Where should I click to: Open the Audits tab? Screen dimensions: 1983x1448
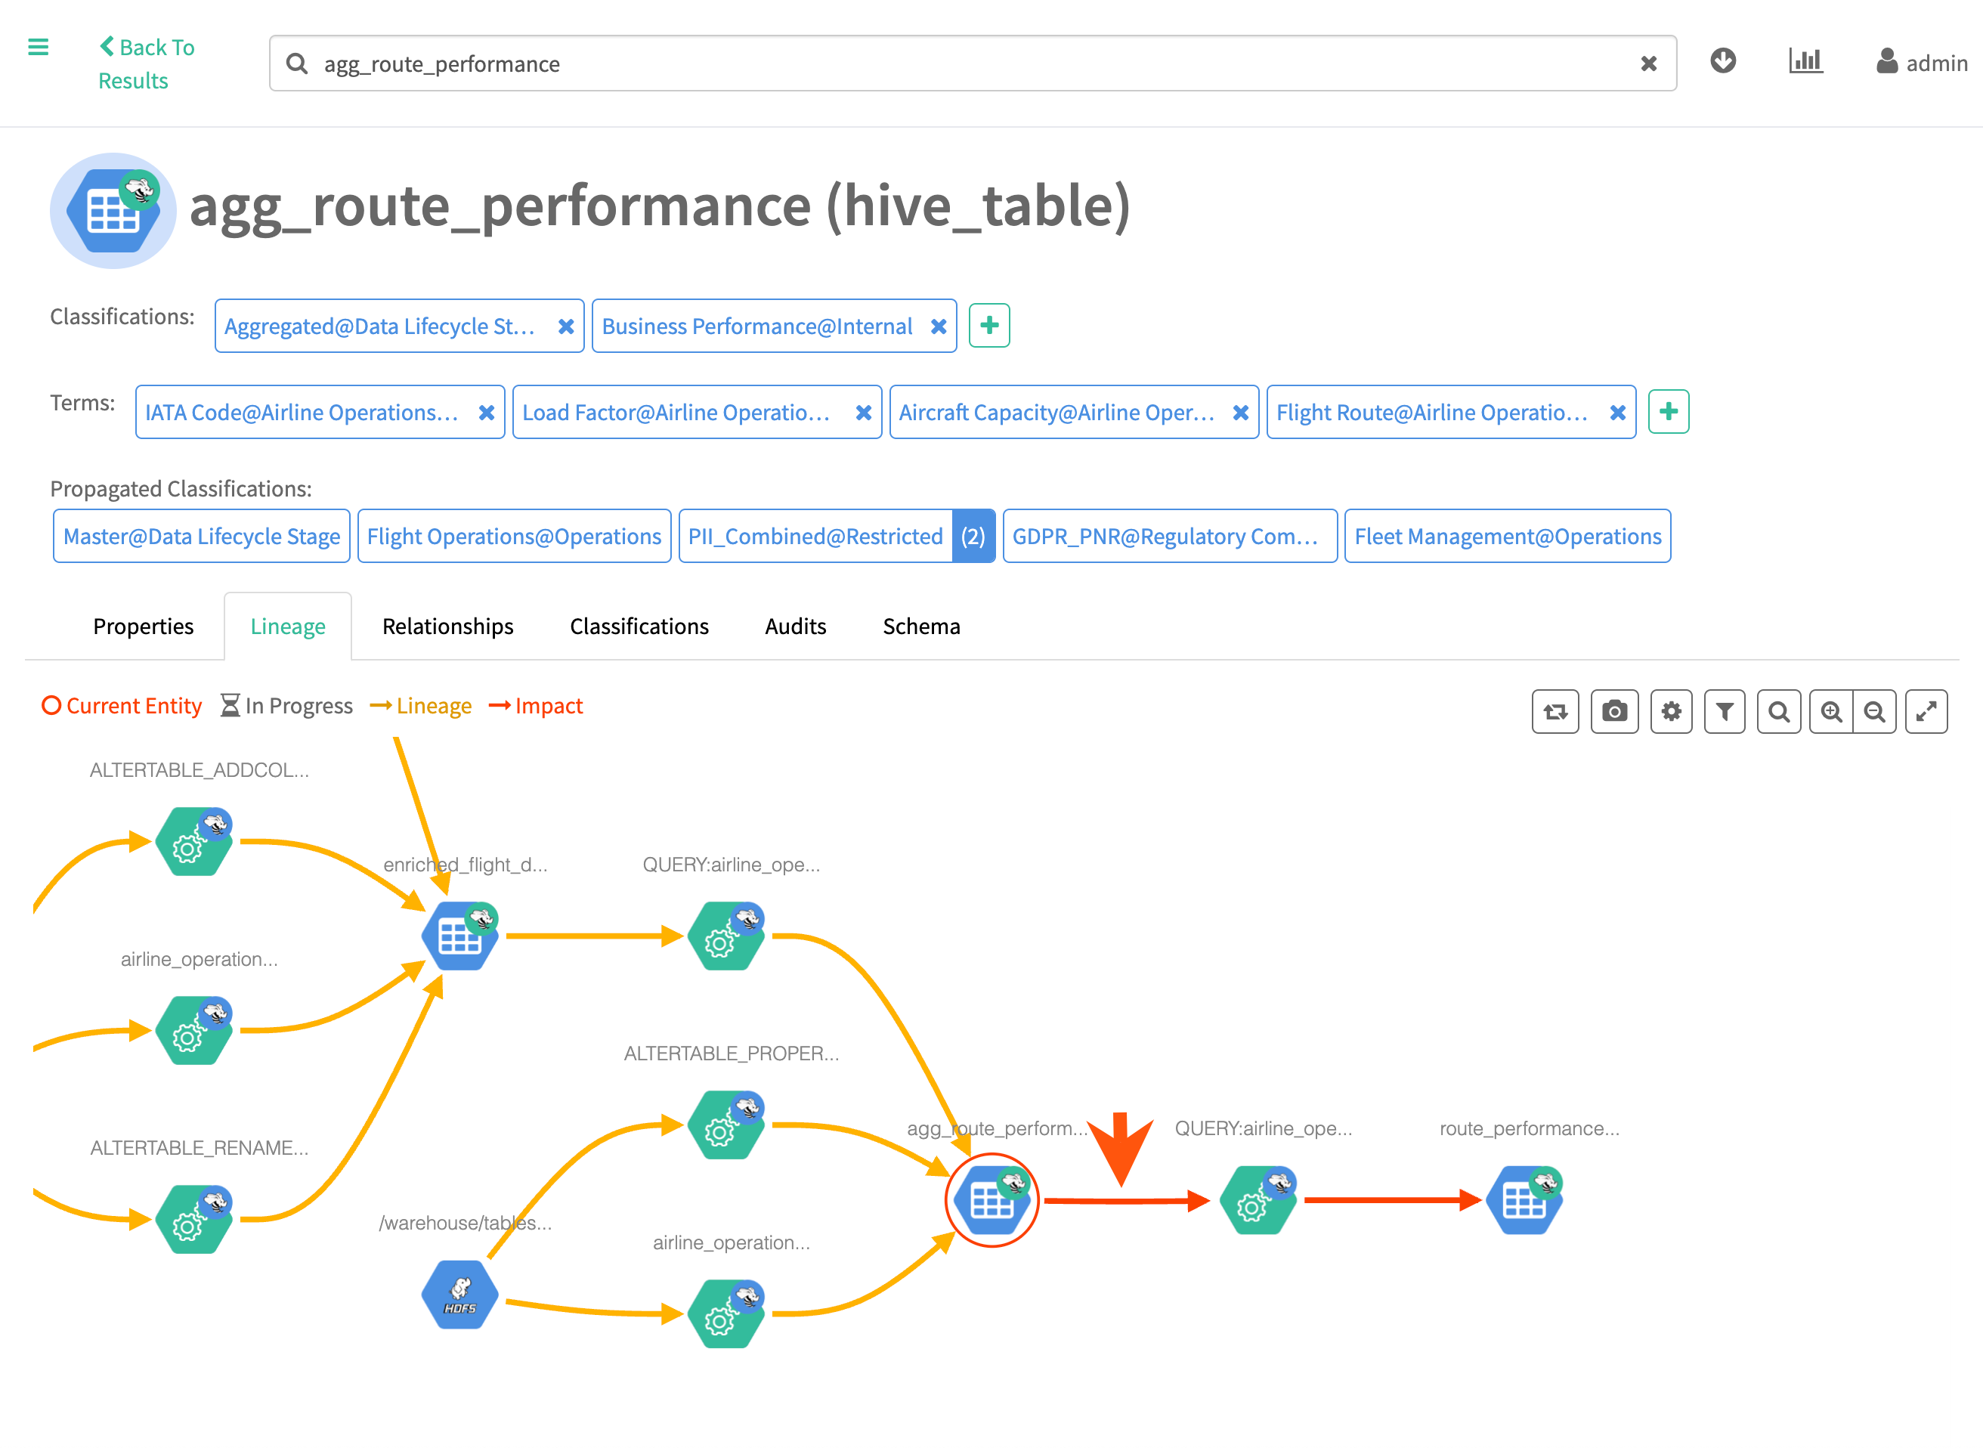pyautogui.click(x=795, y=626)
